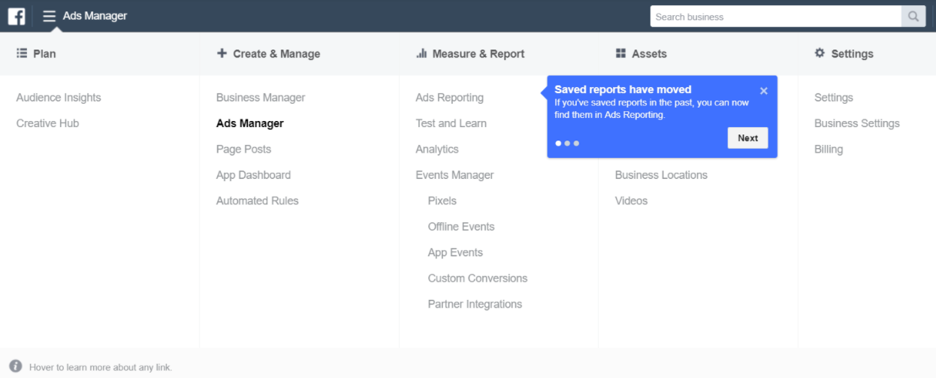This screenshot has height=378, width=936.
Task: Open Partner Integrations
Action: pos(475,304)
